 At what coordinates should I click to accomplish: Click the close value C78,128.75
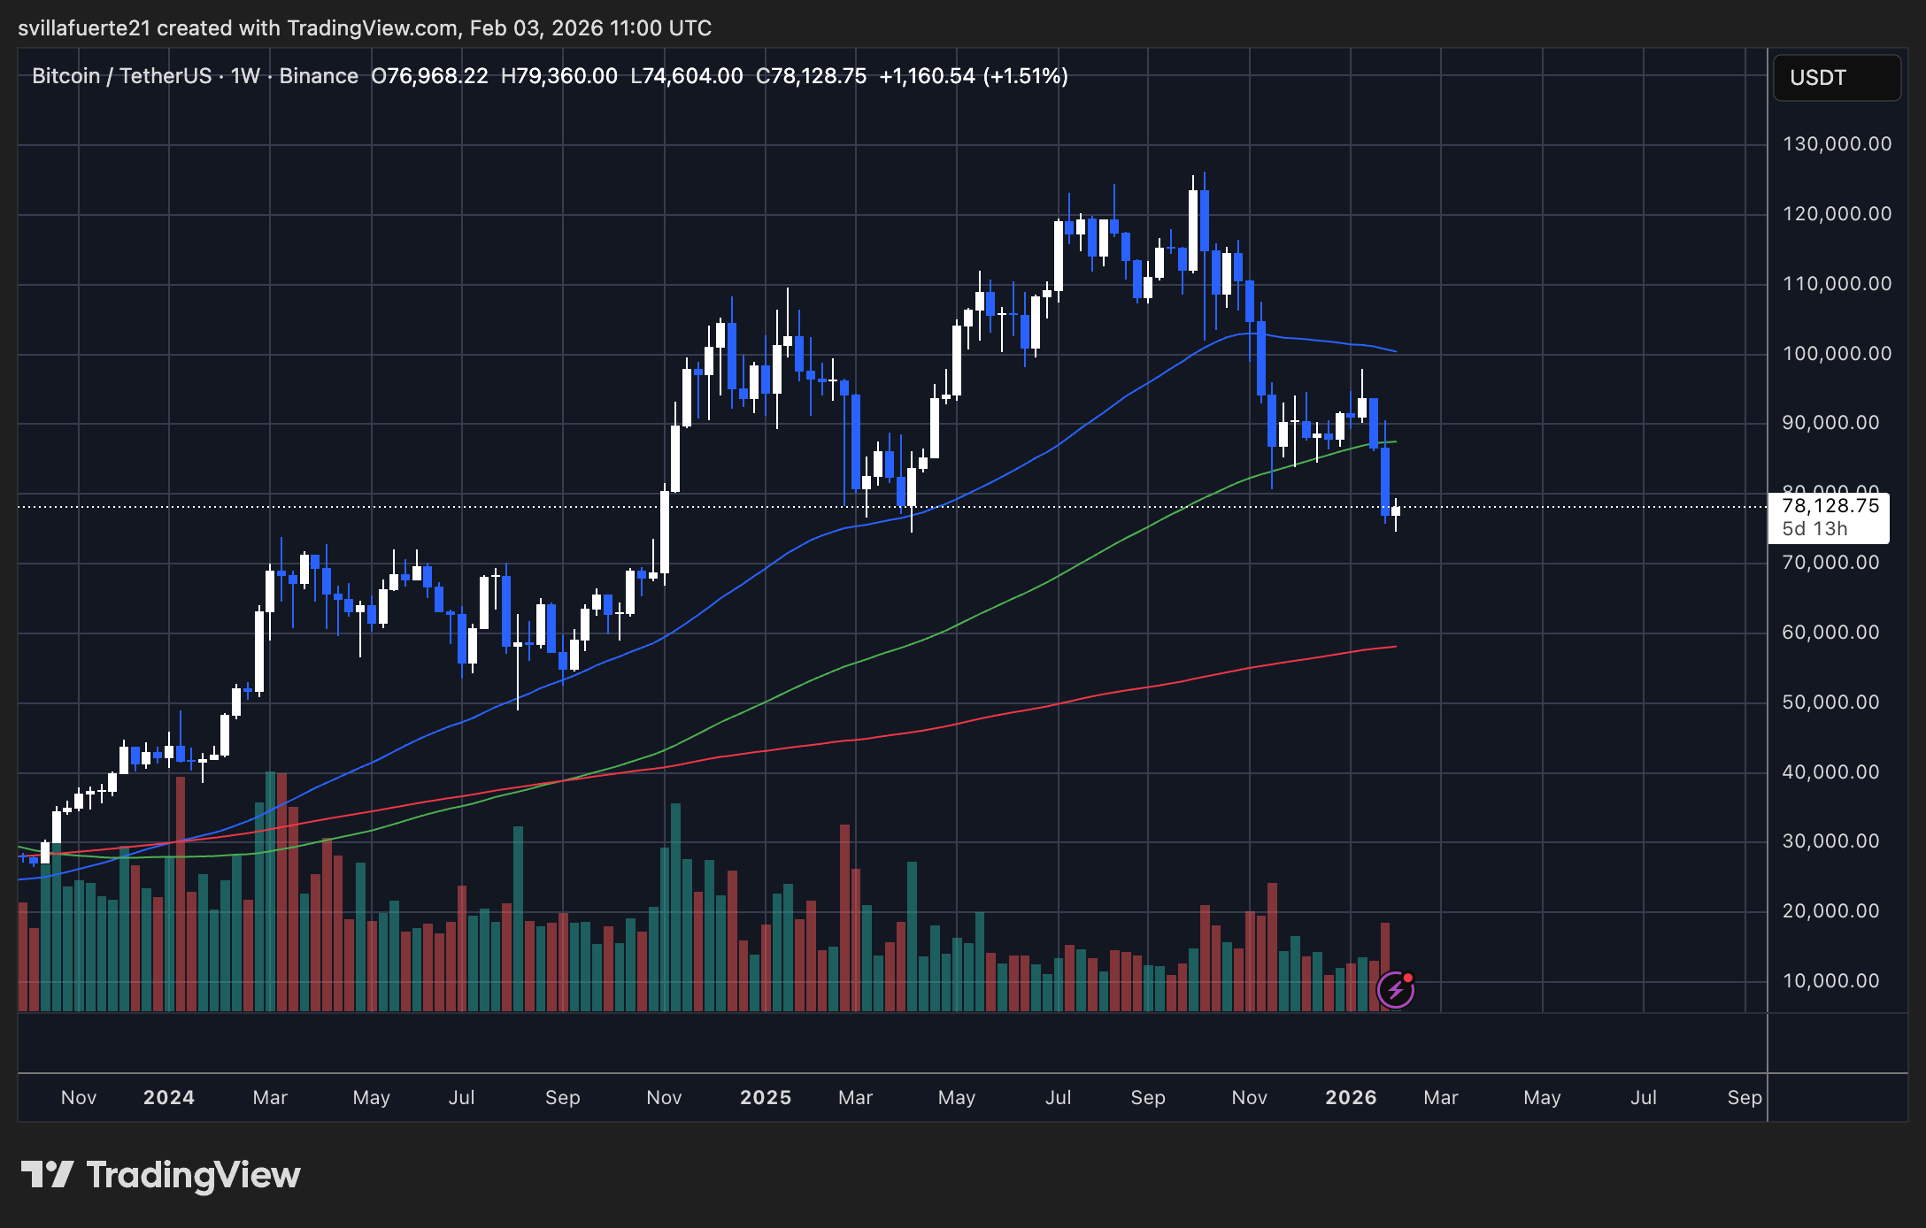tap(811, 76)
